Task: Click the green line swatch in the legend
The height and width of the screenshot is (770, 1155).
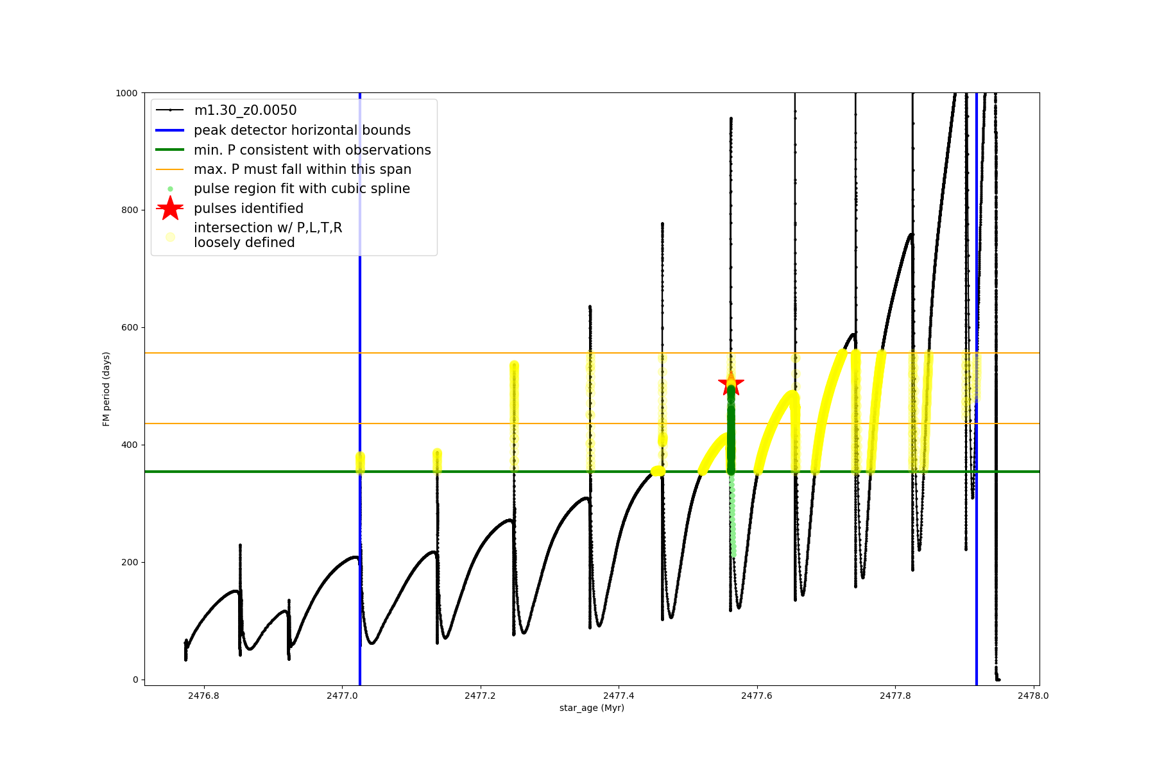Action: coord(170,150)
